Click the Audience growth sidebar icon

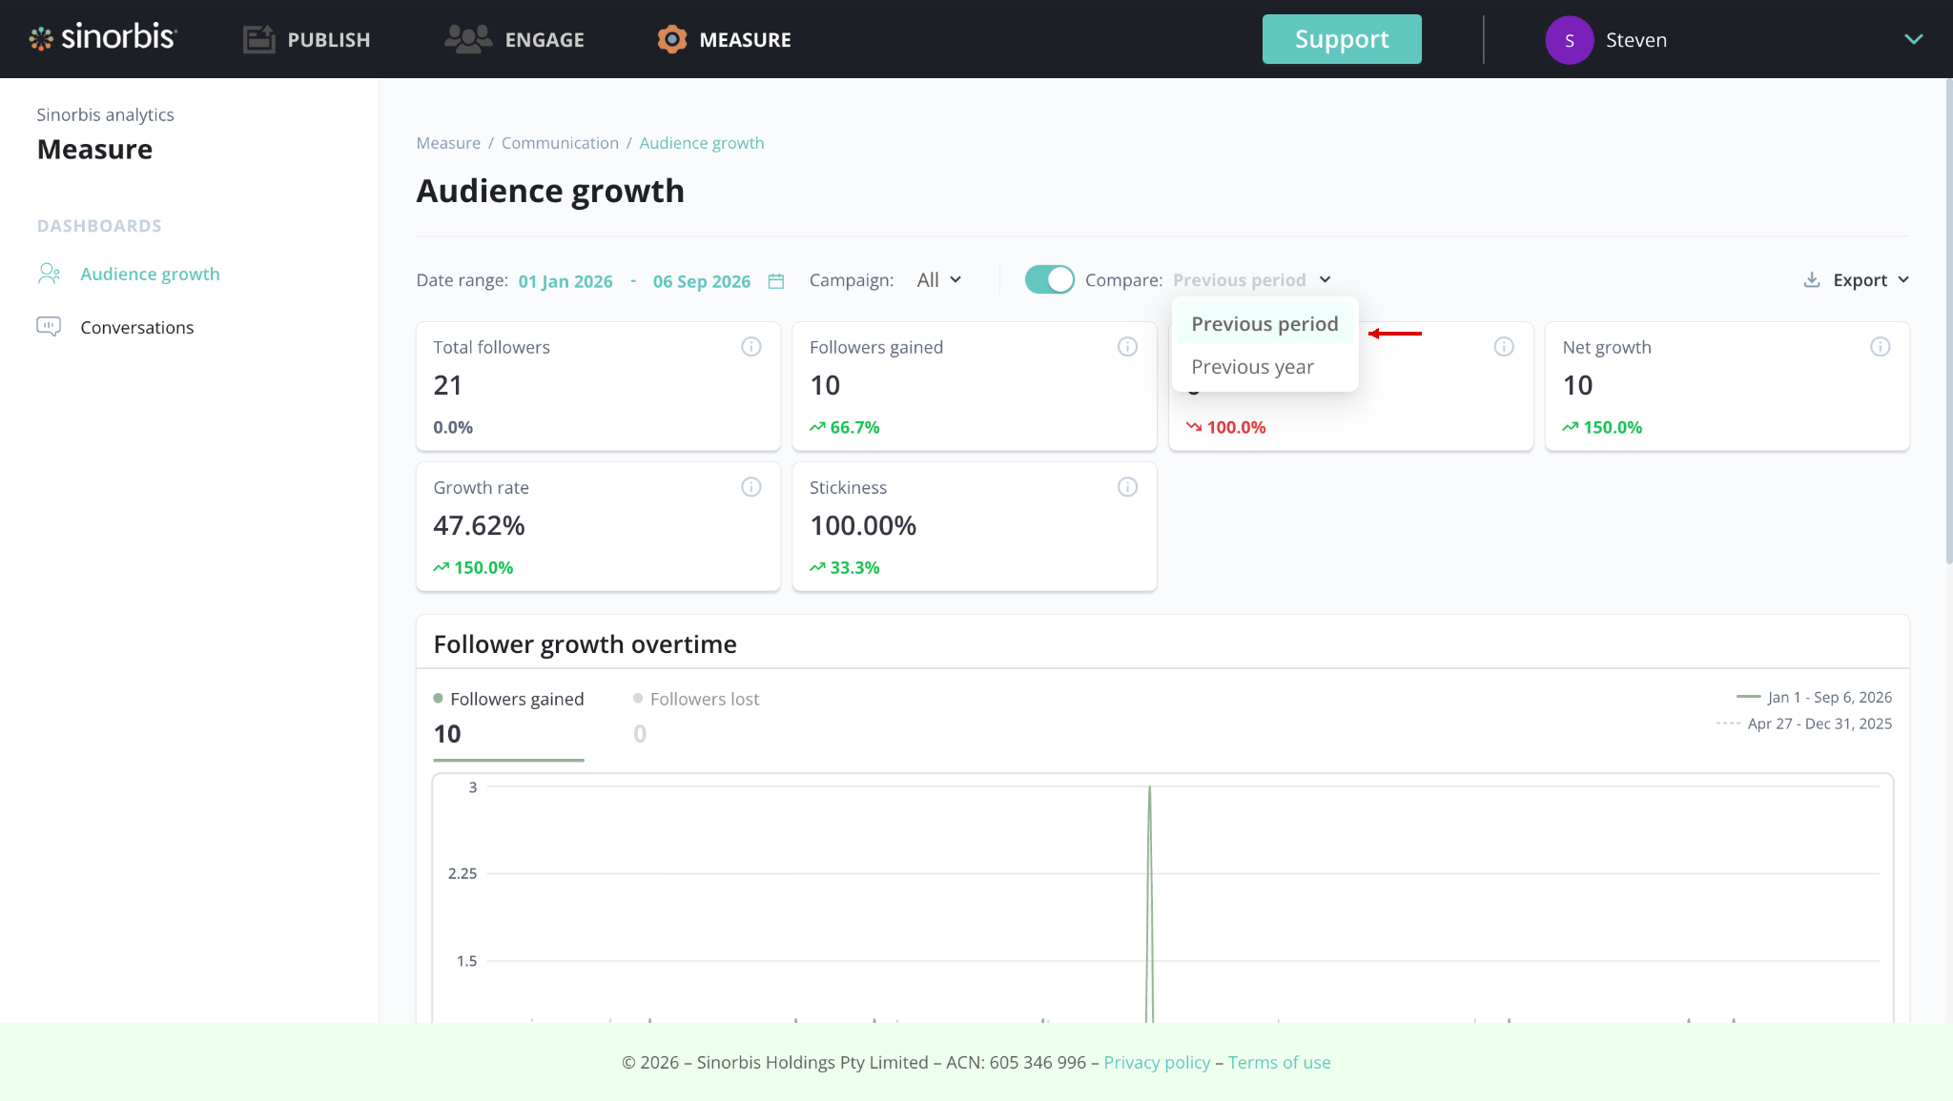(49, 274)
